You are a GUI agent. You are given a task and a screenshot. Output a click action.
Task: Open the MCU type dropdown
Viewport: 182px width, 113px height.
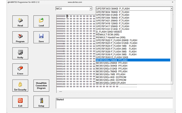(x=91, y=9)
